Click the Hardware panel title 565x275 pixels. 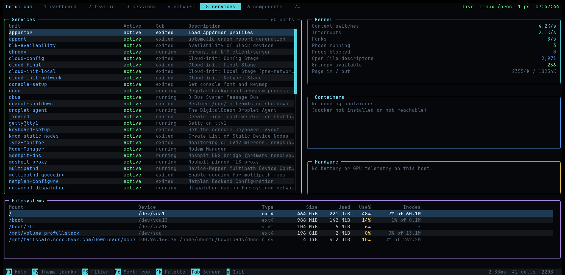(x=327, y=162)
